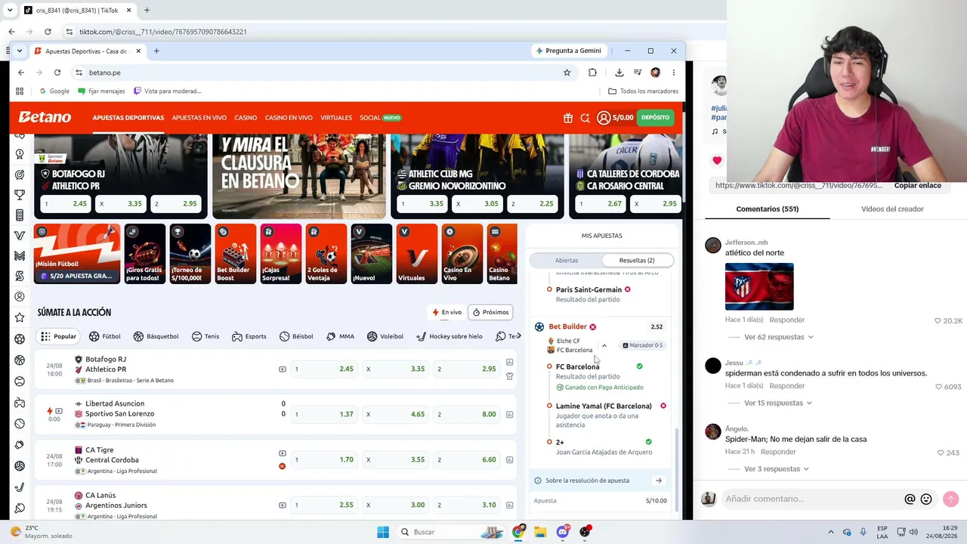967x544 pixels.
Task: Open File Explorer from the taskbar
Action: point(540,532)
